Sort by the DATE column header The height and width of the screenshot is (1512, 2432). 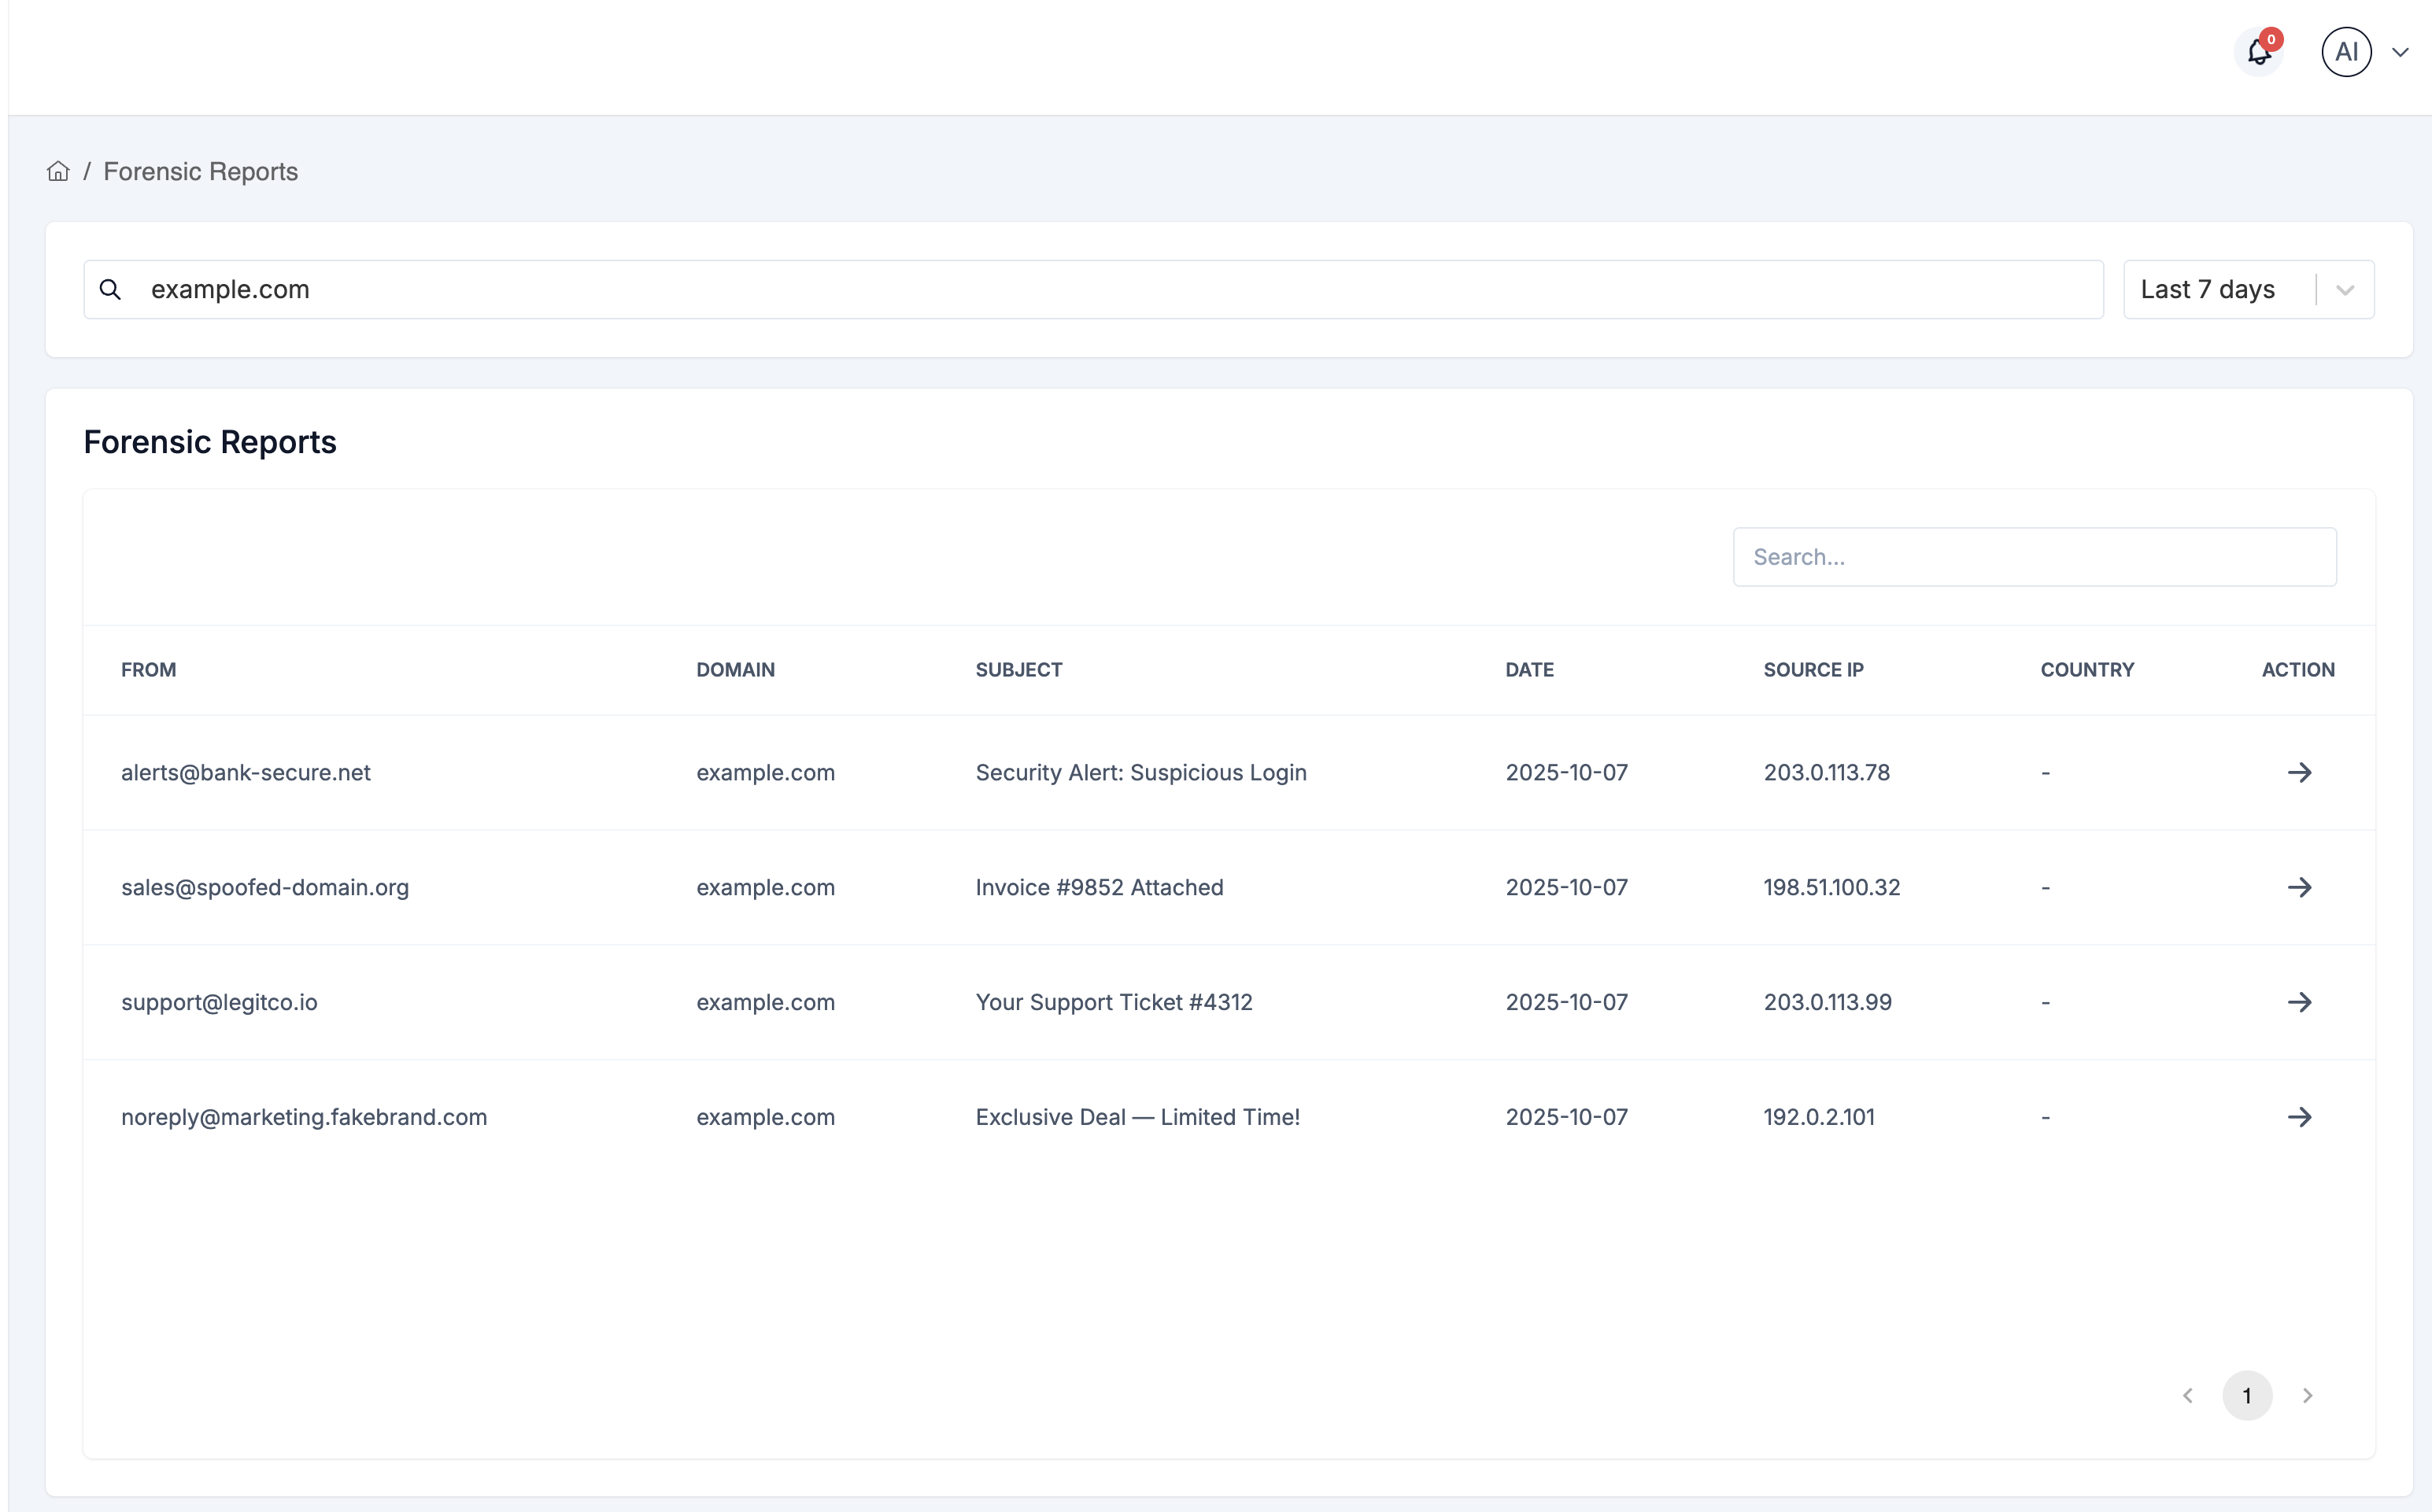coord(1528,670)
